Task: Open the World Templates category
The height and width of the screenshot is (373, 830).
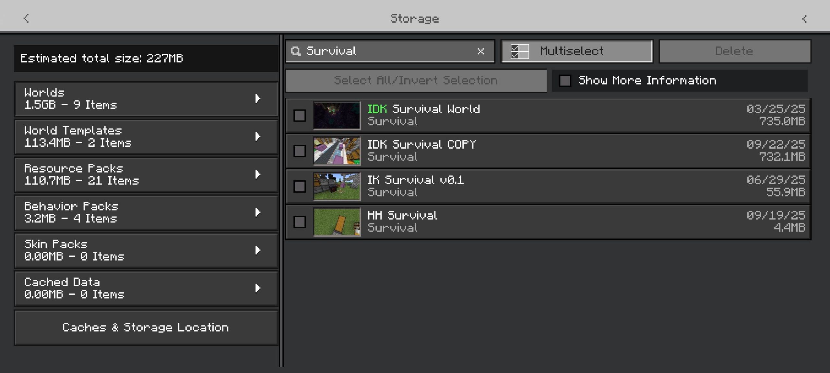Action: tap(146, 137)
